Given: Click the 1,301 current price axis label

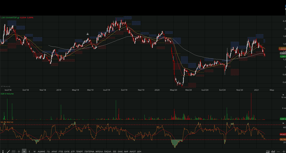Looking at the screenshot, I should click(283, 57).
